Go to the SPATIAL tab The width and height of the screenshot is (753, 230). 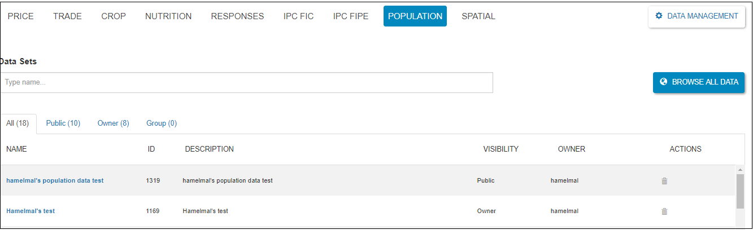(x=478, y=16)
